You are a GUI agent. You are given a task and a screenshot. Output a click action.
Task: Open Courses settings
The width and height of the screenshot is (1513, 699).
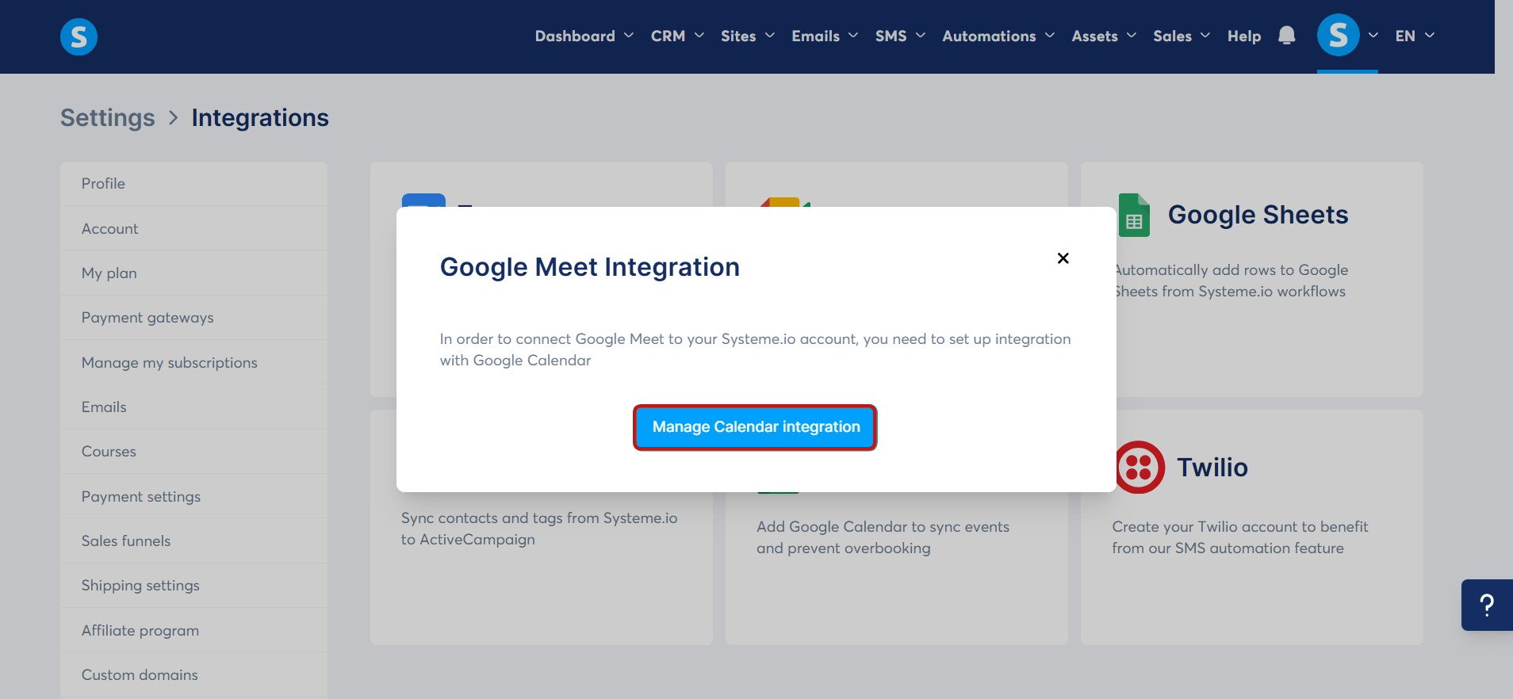click(x=193, y=451)
